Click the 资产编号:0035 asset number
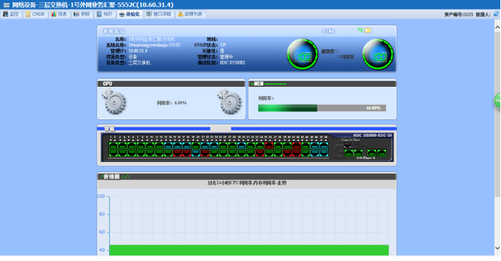Image resolution: width=501 pixels, height=261 pixels. coord(458,14)
